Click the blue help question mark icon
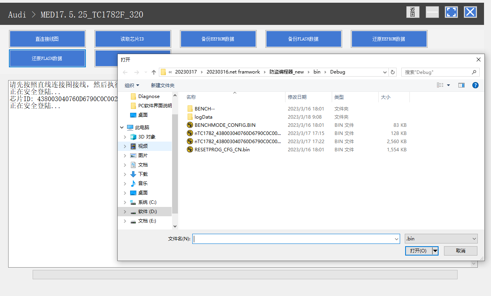Viewport: 491px width, 296px height. [x=475, y=85]
